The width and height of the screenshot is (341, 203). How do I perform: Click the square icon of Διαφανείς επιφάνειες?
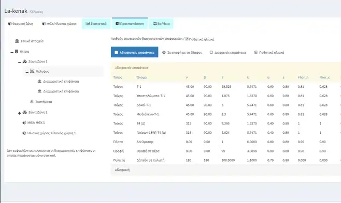211,53
